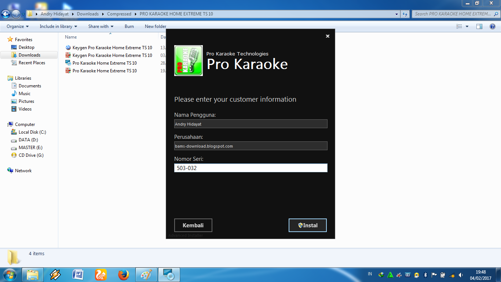Viewport: 501px width, 282px height.
Task: Click the power plug battery tray icon
Action: 443,275
